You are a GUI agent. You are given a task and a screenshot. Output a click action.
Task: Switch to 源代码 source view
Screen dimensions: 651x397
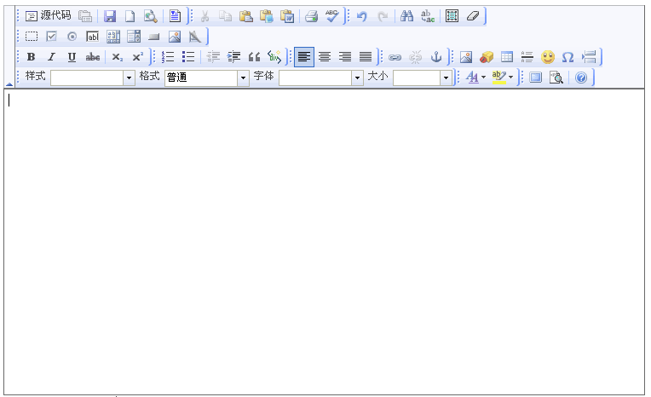(x=49, y=16)
